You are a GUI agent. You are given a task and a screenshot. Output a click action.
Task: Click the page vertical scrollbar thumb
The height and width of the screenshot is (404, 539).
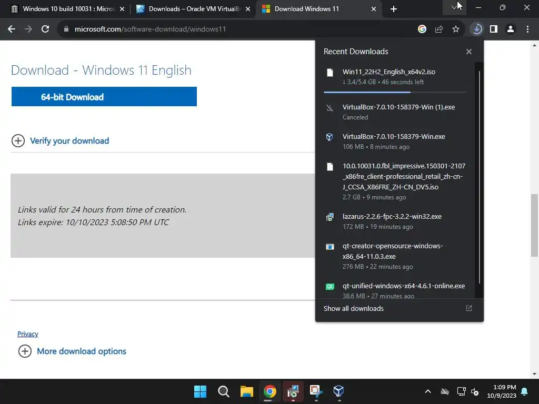534,225
